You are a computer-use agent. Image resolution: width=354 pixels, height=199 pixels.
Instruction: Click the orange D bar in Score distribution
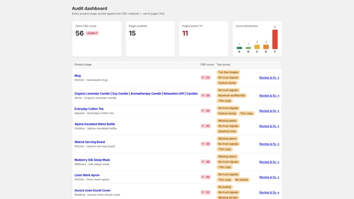coord(266,47)
